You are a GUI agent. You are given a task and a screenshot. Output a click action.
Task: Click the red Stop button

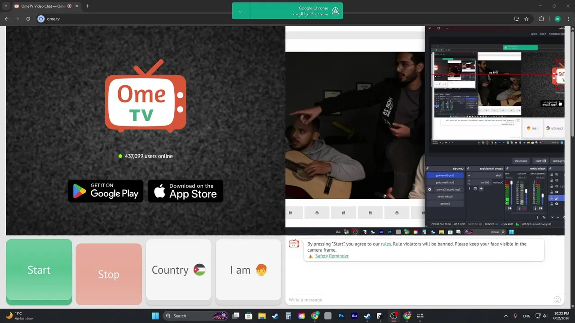click(109, 274)
